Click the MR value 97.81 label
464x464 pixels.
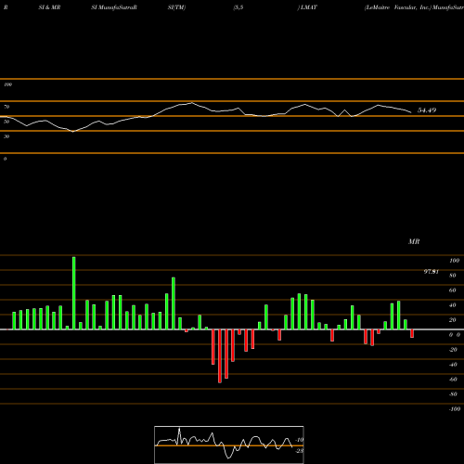point(432,272)
